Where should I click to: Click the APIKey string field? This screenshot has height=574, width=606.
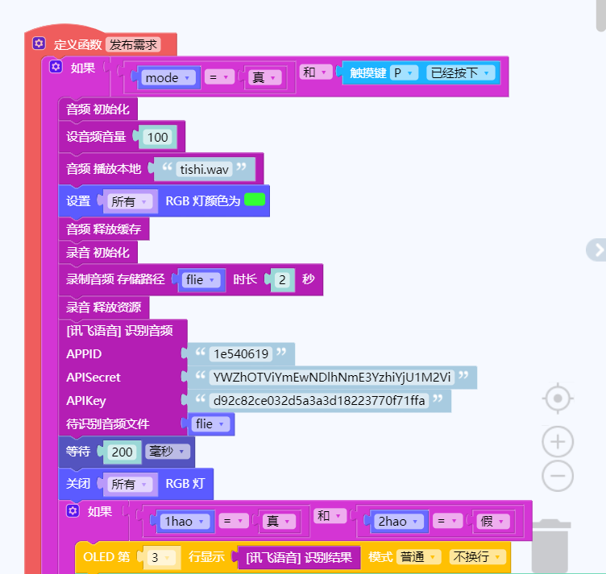[x=319, y=400]
